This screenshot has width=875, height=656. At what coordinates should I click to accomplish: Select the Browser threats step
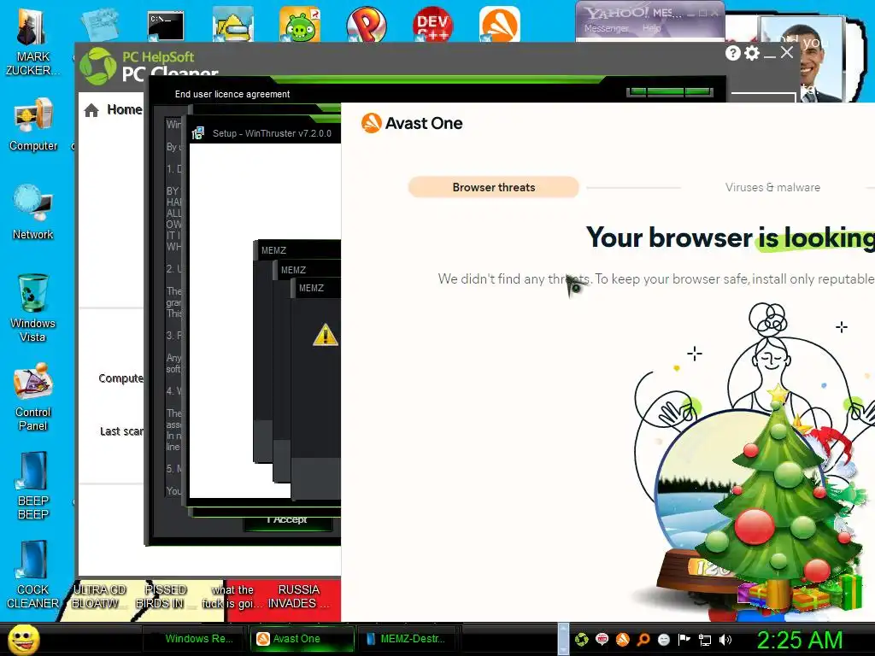coord(493,187)
